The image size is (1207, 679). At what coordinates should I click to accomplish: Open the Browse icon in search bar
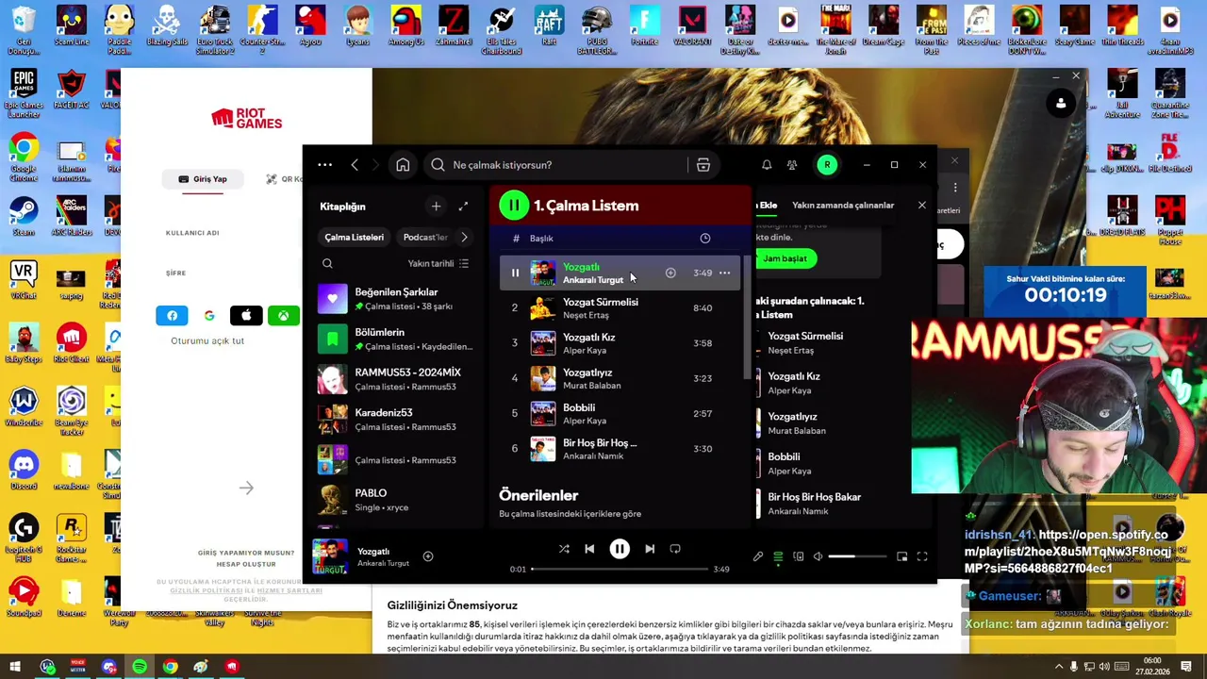pyautogui.click(x=703, y=165)
